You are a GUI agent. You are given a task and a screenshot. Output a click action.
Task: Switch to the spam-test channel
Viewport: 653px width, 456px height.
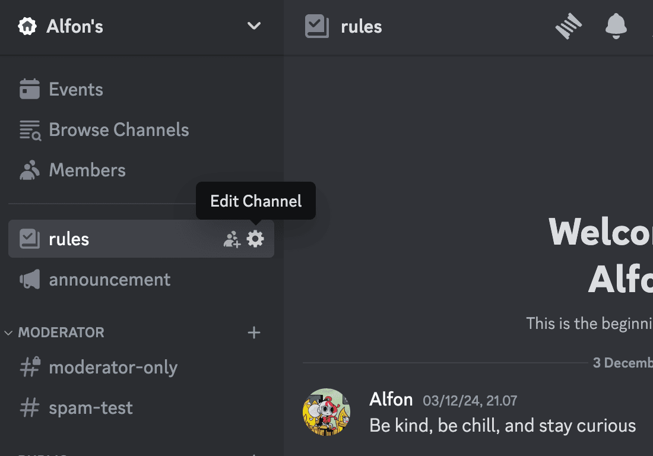(x=90, y=408)
